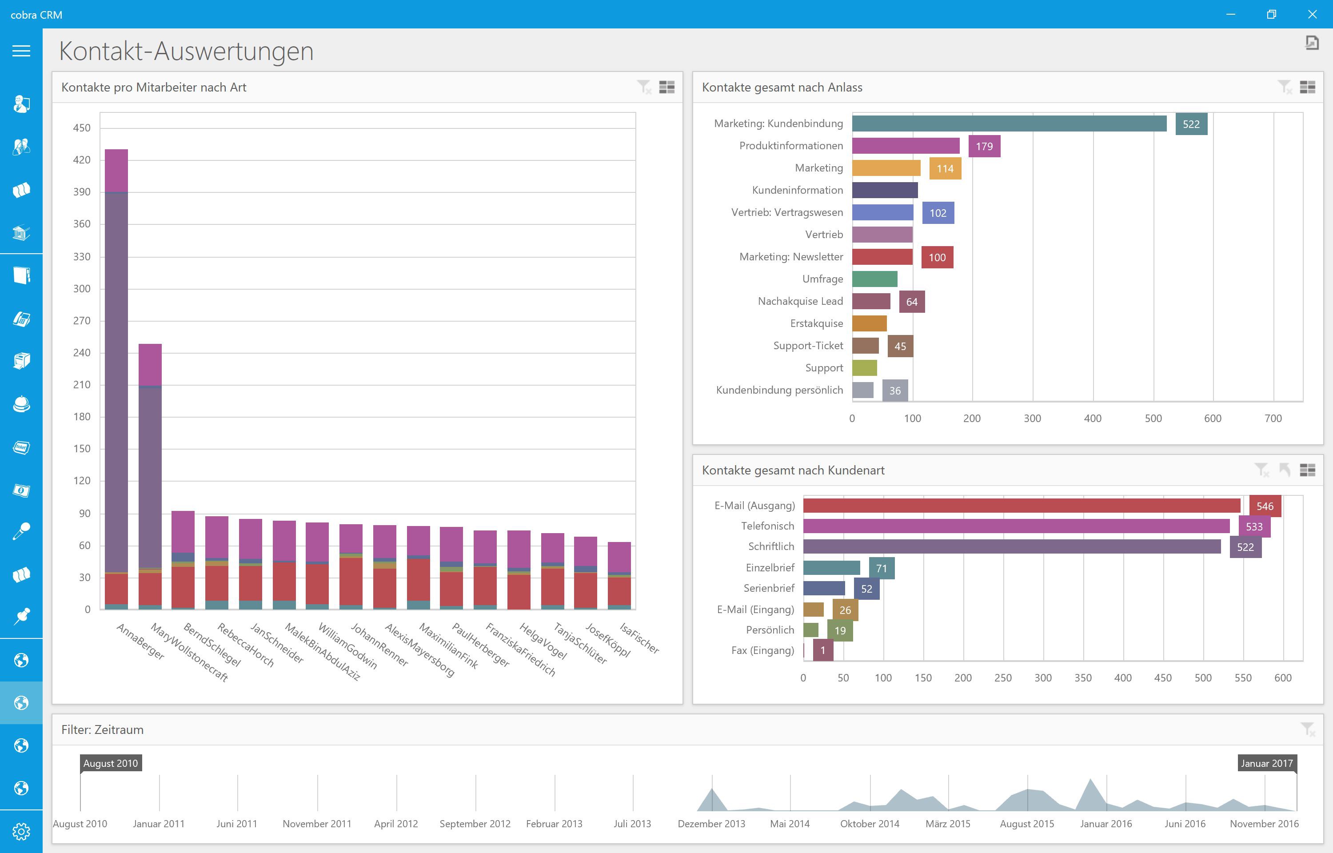Click the highlighted globe icon in sidebar

[21, 703]
